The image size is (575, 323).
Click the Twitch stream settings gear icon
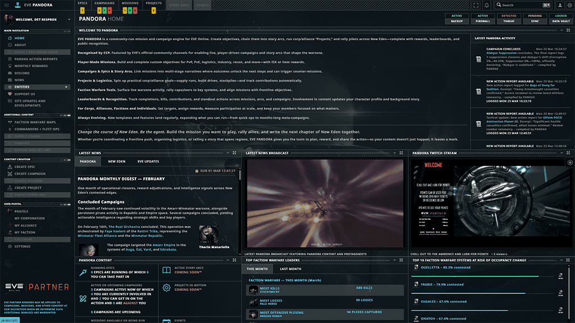tap(570, 163)
